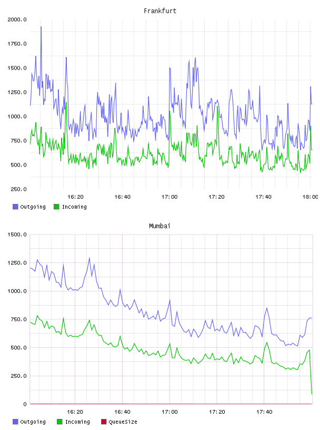Click the 1500.0 y-axis label on Mumbai chart
The width and height of the screenshot is (320, 430).
click(17, 234)
